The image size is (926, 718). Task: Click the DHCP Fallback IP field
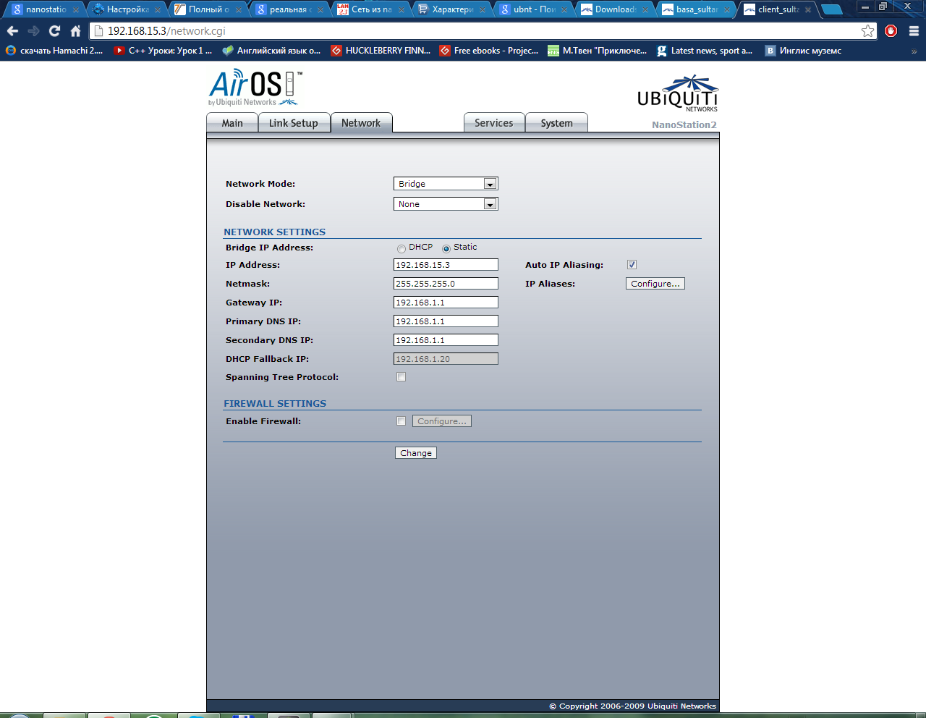pyautogui.click(x=446, y=359)
